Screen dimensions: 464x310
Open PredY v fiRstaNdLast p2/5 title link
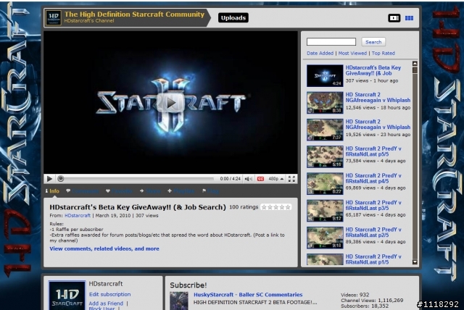coord(373,232)
